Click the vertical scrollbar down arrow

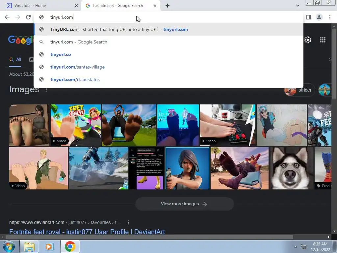(334, 231)
